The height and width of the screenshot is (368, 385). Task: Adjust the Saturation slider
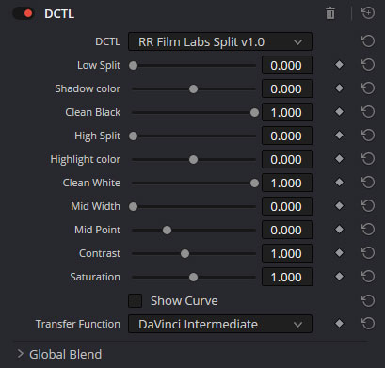193,278
